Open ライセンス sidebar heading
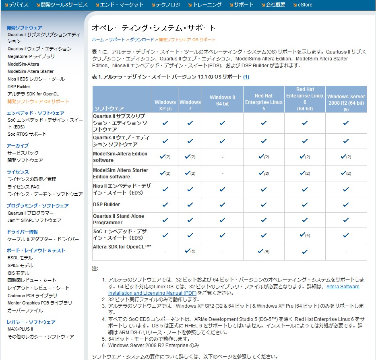 click(17, 172)
